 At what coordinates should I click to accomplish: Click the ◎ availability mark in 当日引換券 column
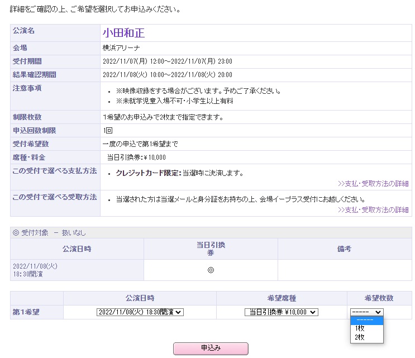click(211, 270)
